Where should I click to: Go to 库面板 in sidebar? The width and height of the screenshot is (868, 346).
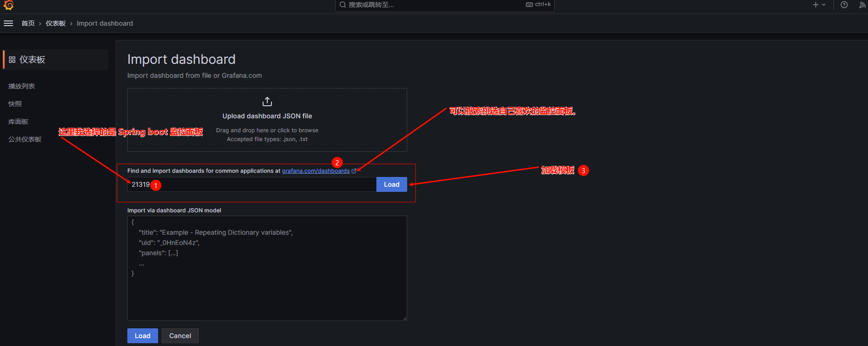click(x=18, y=122)
